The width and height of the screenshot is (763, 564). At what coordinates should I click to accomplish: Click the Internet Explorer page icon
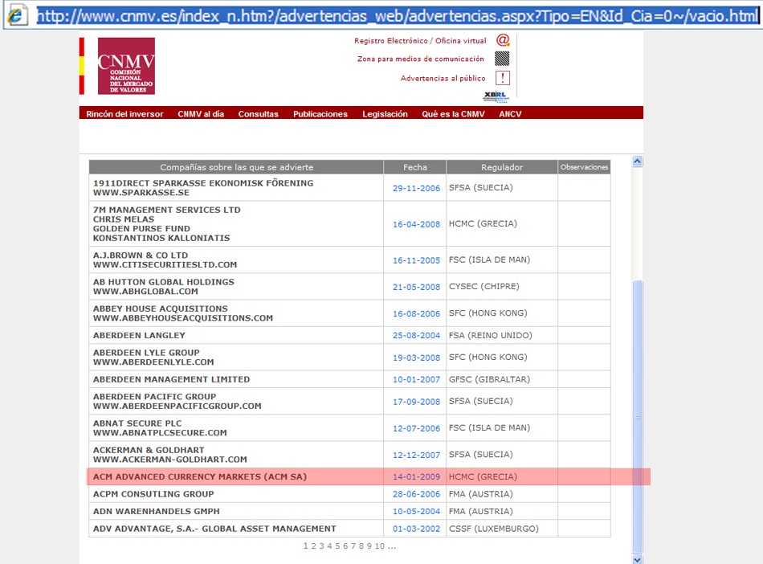click(15, 14)
